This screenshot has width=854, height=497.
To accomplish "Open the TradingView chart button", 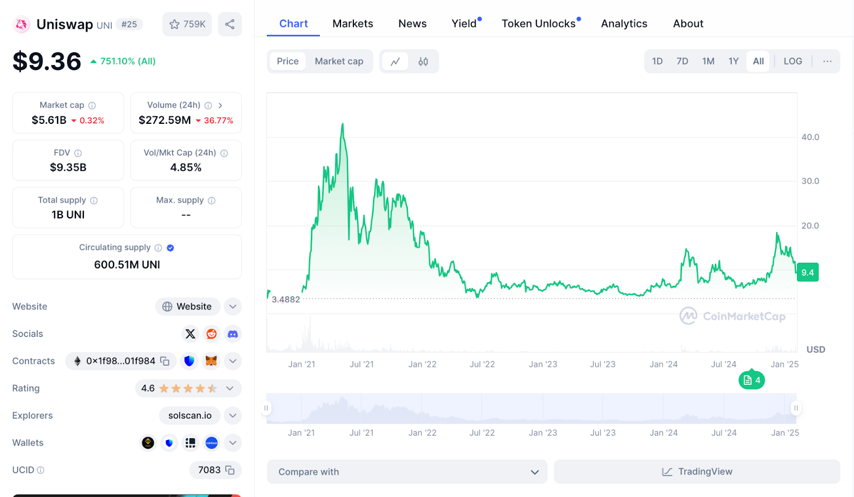I will pos(697,472).
